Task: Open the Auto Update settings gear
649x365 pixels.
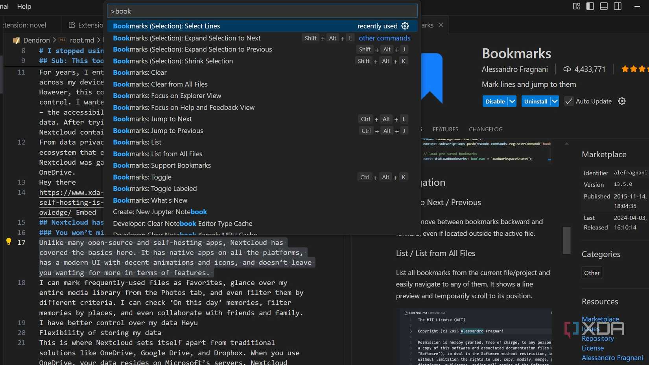Action: (621, 101)
